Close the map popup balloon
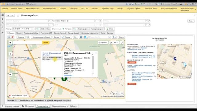The image size is (197, 111). point(96,53)
